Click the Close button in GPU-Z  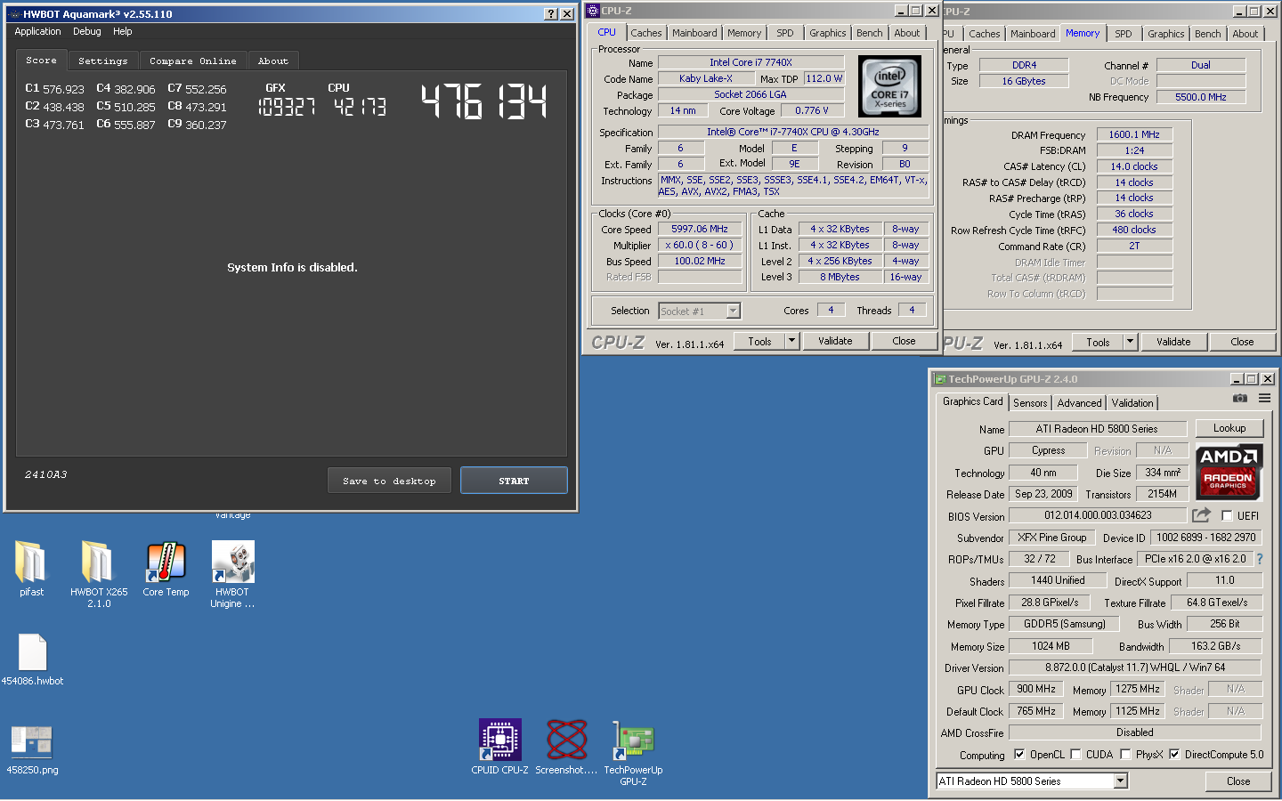pyautogui.click(x=1238, y=781)
